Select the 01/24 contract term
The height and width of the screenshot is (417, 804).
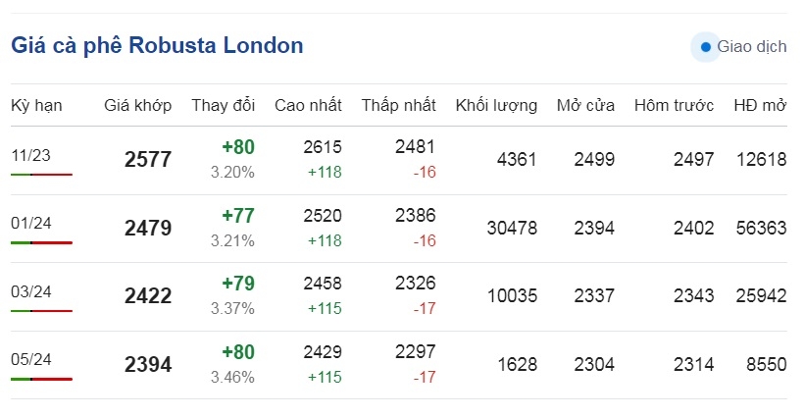pos(30,223)
